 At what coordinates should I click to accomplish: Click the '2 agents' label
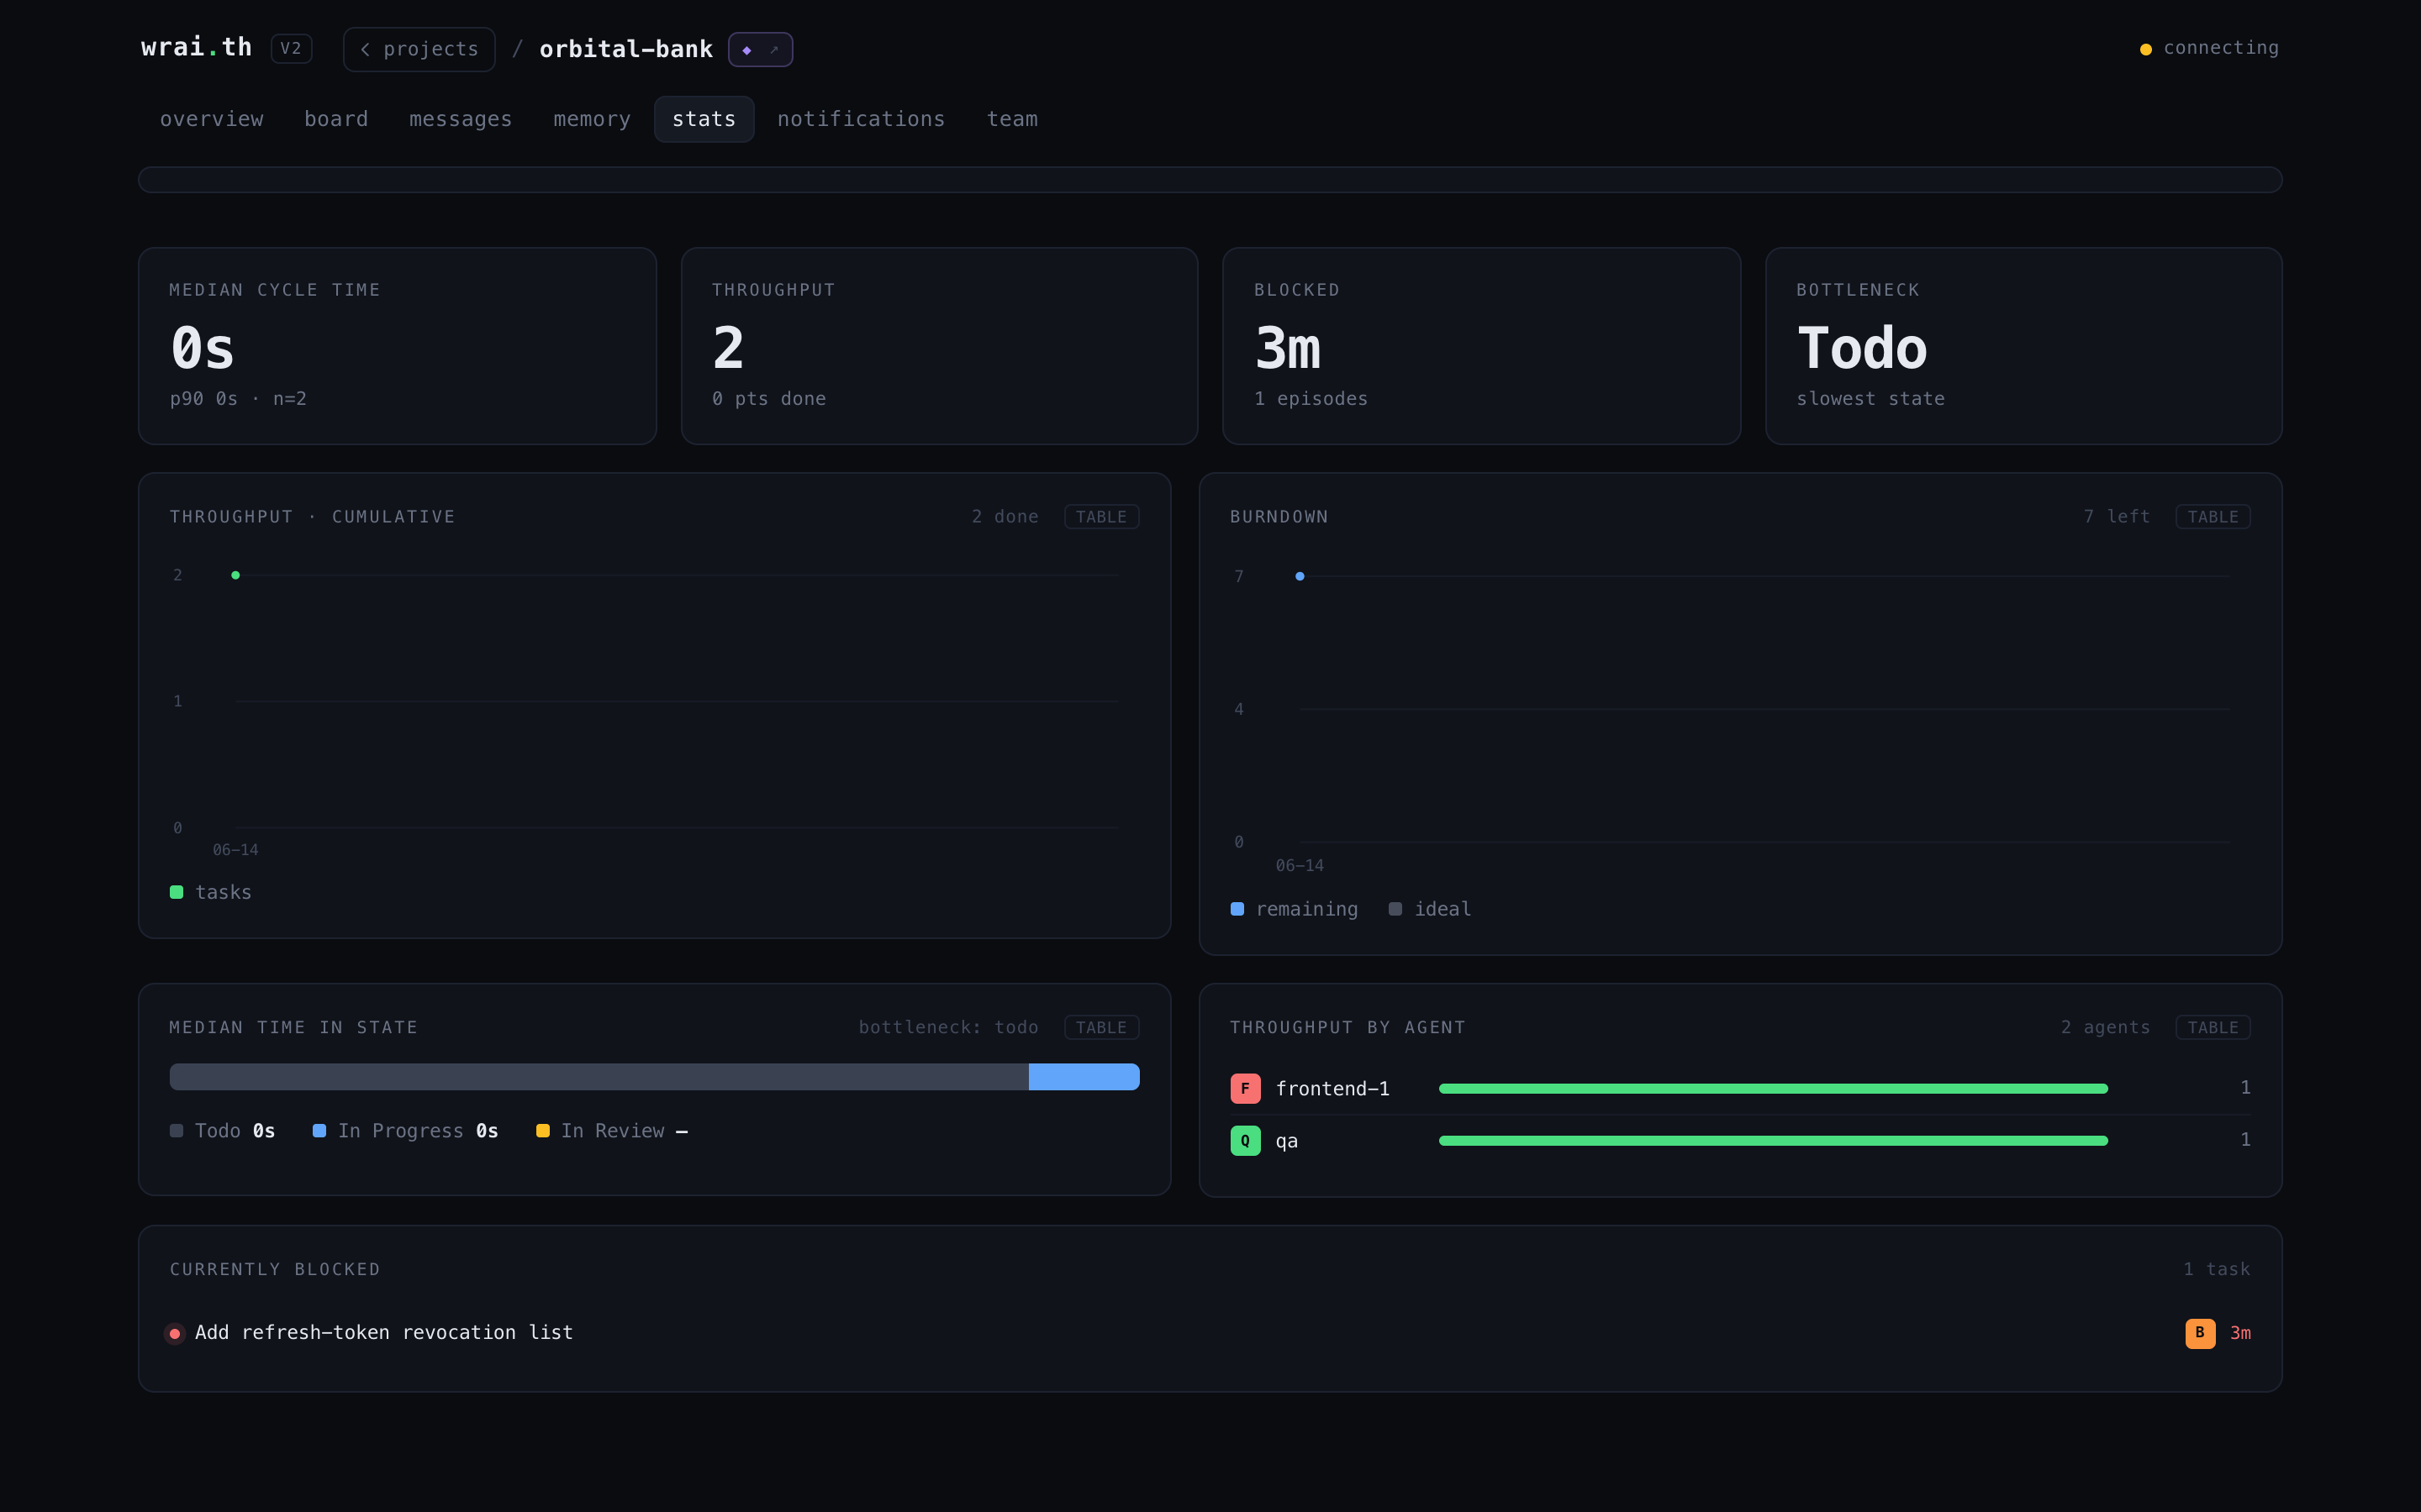tap(2105, 1027)
